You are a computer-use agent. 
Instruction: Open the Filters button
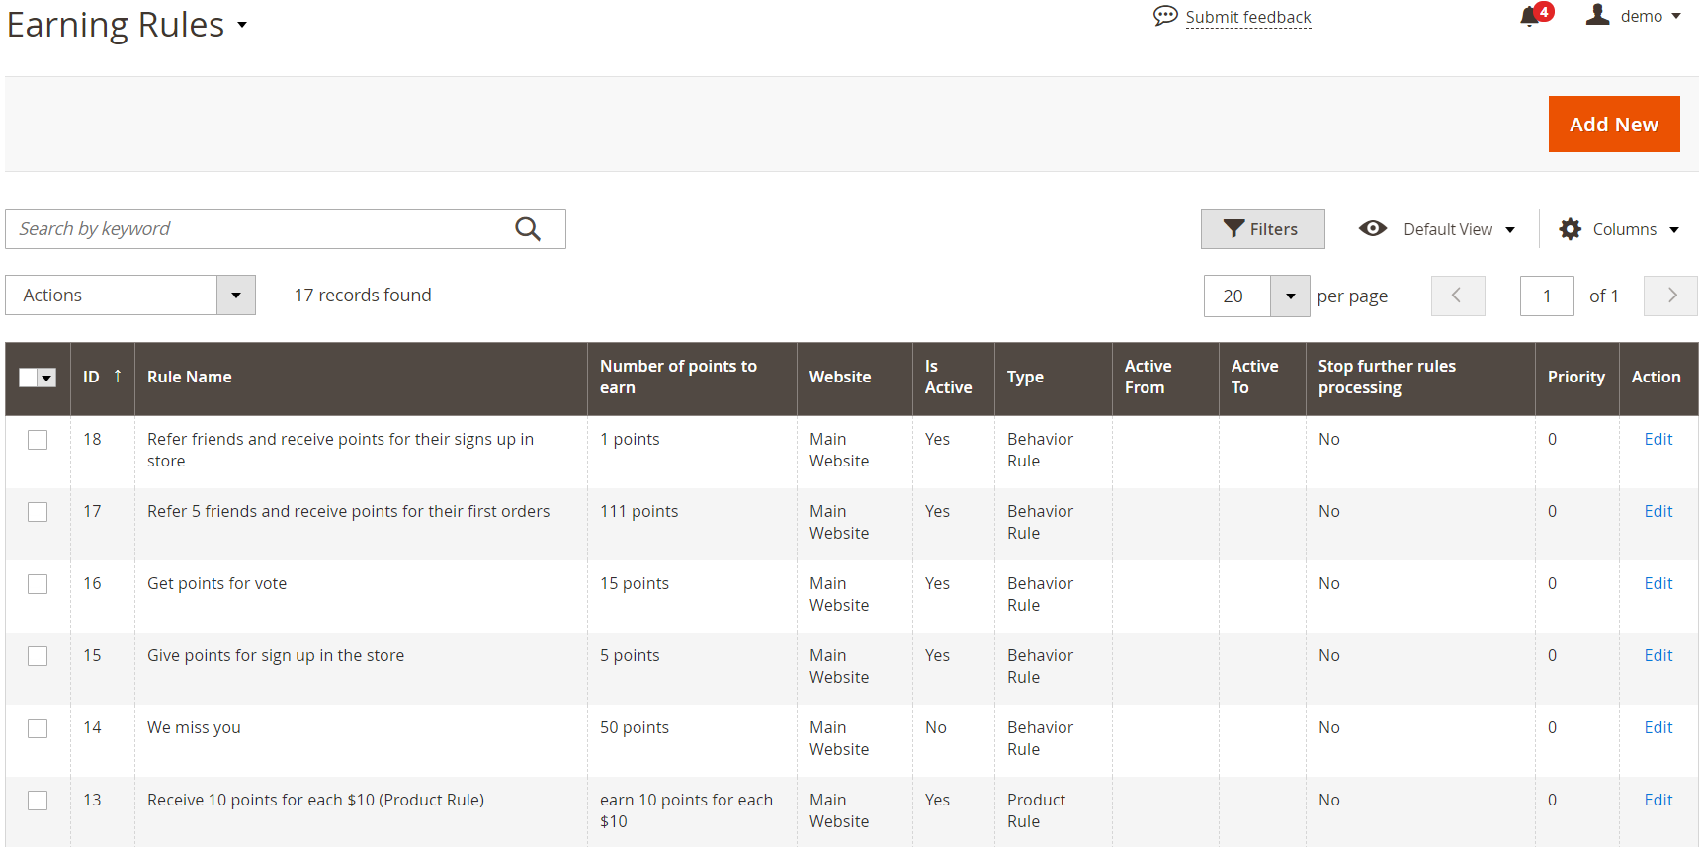tap(1262, 229)
